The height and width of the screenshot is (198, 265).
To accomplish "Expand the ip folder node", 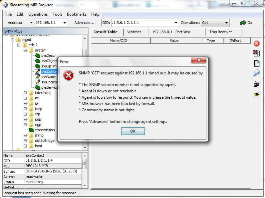I will click(25, 103).
